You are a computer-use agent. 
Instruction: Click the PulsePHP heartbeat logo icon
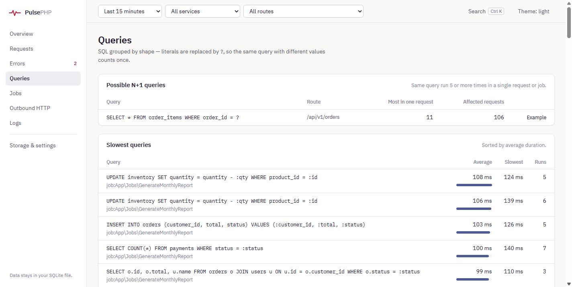[x=15, y=13]
